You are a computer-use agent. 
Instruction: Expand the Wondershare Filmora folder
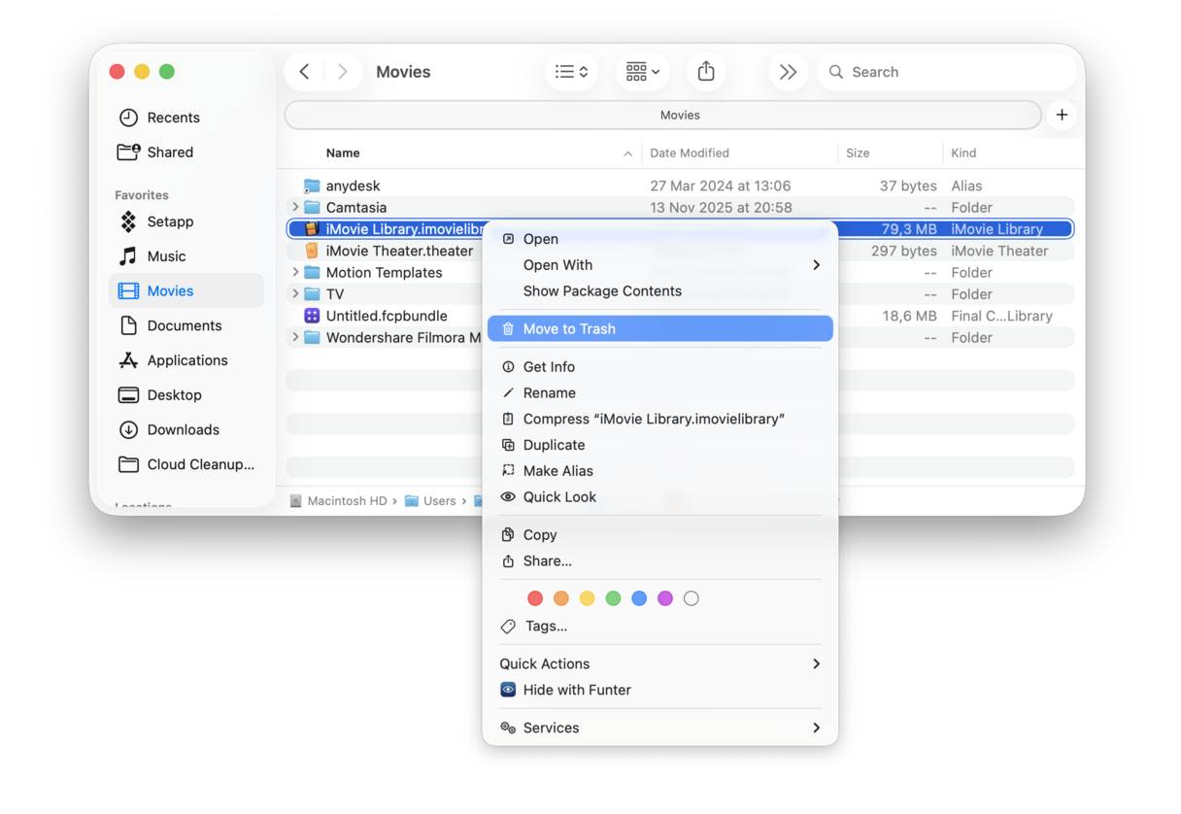[295, 337]
